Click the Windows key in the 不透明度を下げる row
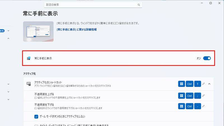Viewport: 224px width, 126px height. (181, 106)
